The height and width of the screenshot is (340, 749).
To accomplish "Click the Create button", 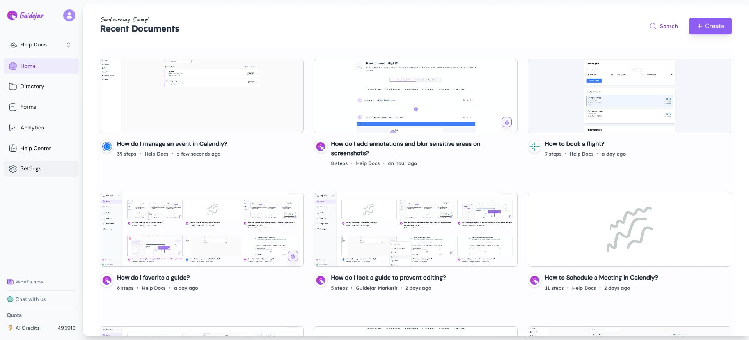I will tap(710, 26).
